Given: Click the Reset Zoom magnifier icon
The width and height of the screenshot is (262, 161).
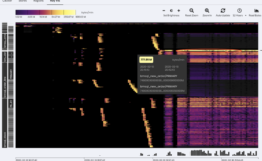Looking at the screenshot, I should (191, 10).
